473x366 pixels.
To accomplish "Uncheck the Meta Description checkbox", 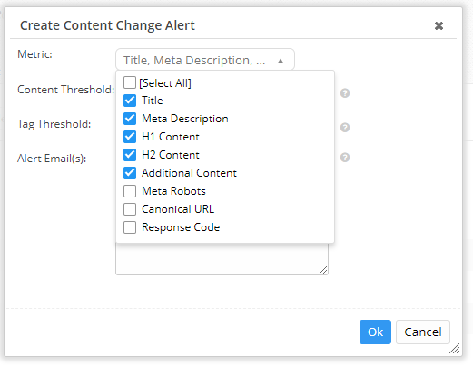I will [x=130, y=119].
